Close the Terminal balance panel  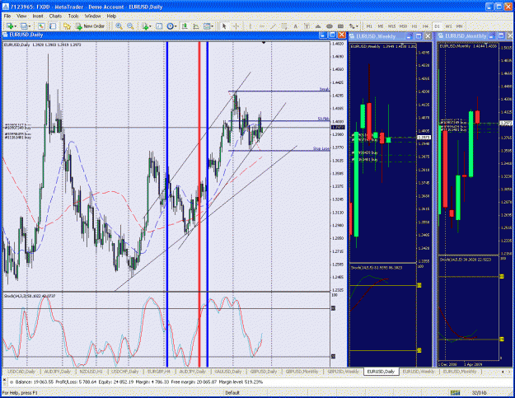pyautogui.click(x=5, y=380)
